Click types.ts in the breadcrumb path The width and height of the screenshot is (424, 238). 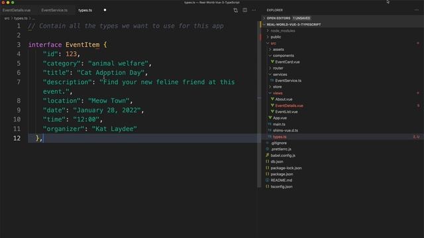tap(21, 19)
